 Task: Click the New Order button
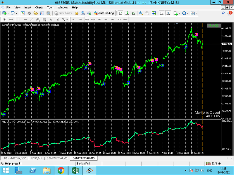click(63, 13)
